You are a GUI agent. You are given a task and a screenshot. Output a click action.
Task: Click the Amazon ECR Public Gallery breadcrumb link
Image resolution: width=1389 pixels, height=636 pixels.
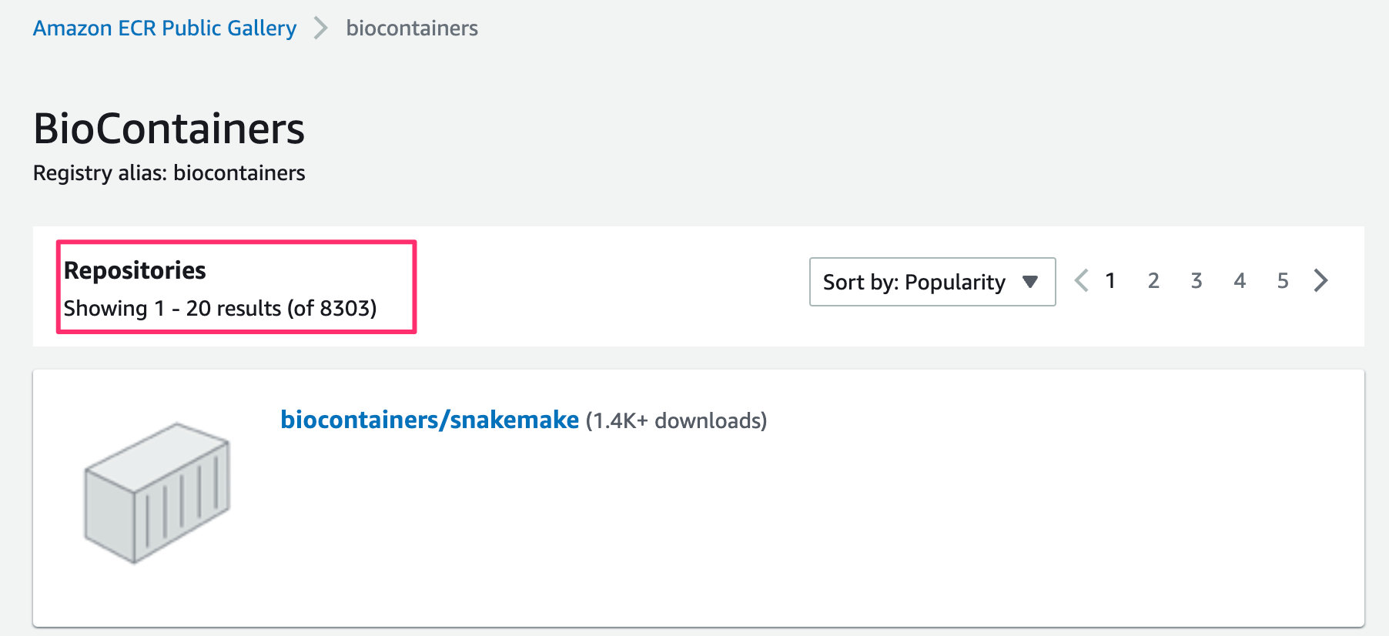click(x=164, y=28)
